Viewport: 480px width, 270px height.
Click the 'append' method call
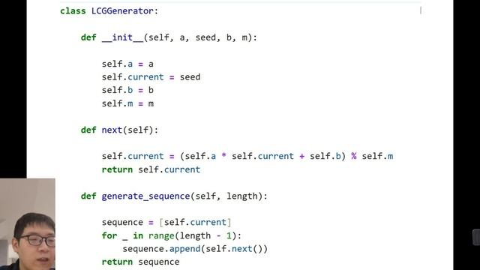pyautogui.click(x=185, y=249)
